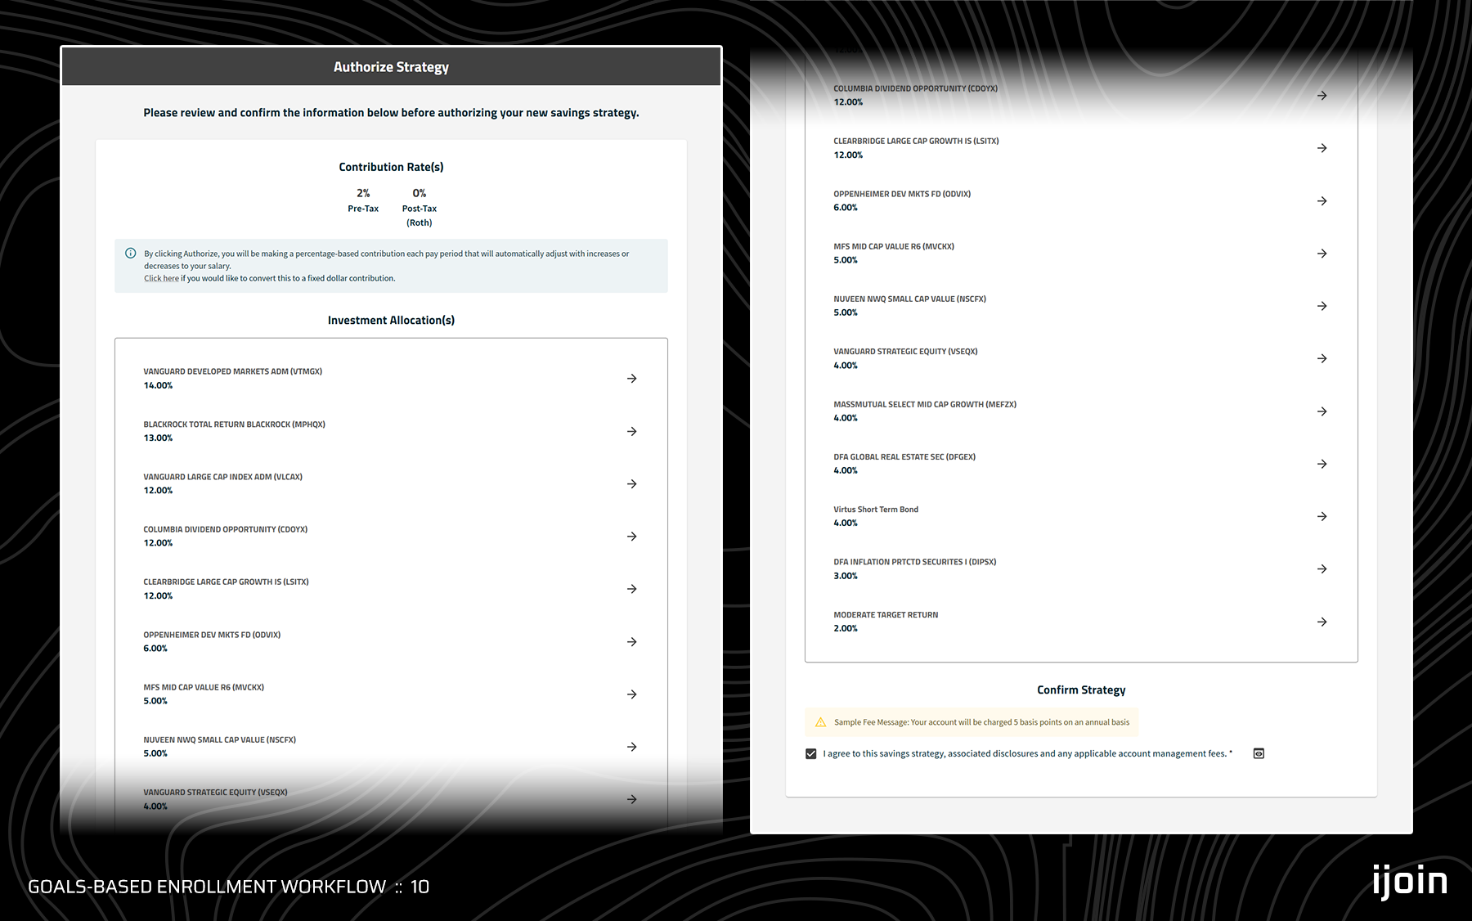Uncheck the savings strategy agreement checkbox
The image size is (1472, 921).
[810, 754]
